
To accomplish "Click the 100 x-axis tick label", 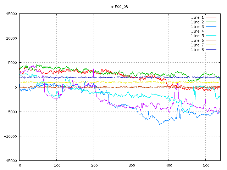I will click(x=56, y=165).
